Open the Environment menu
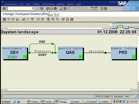139x104 pixels. 48,4
